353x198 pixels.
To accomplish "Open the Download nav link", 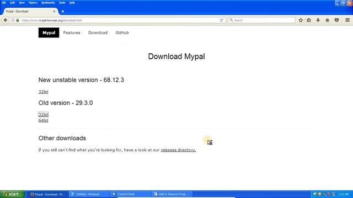I will tap(98, 32).
